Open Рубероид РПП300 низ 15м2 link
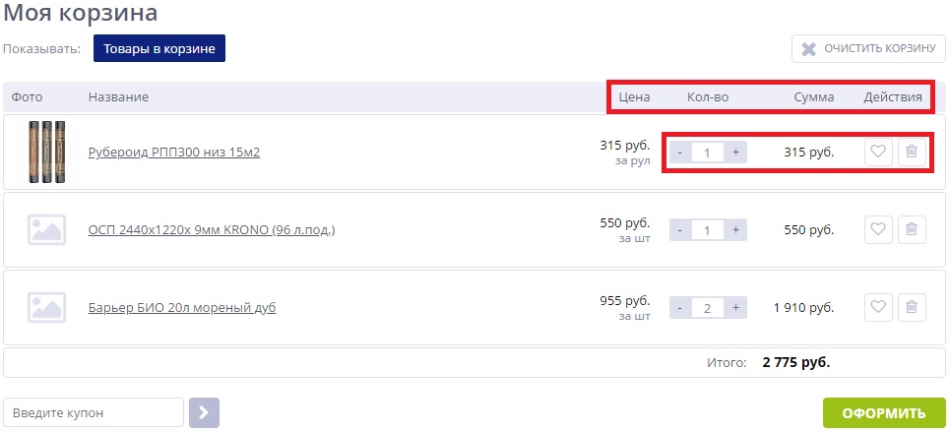Viewport: 950px width, 432px height. [174, 153]
